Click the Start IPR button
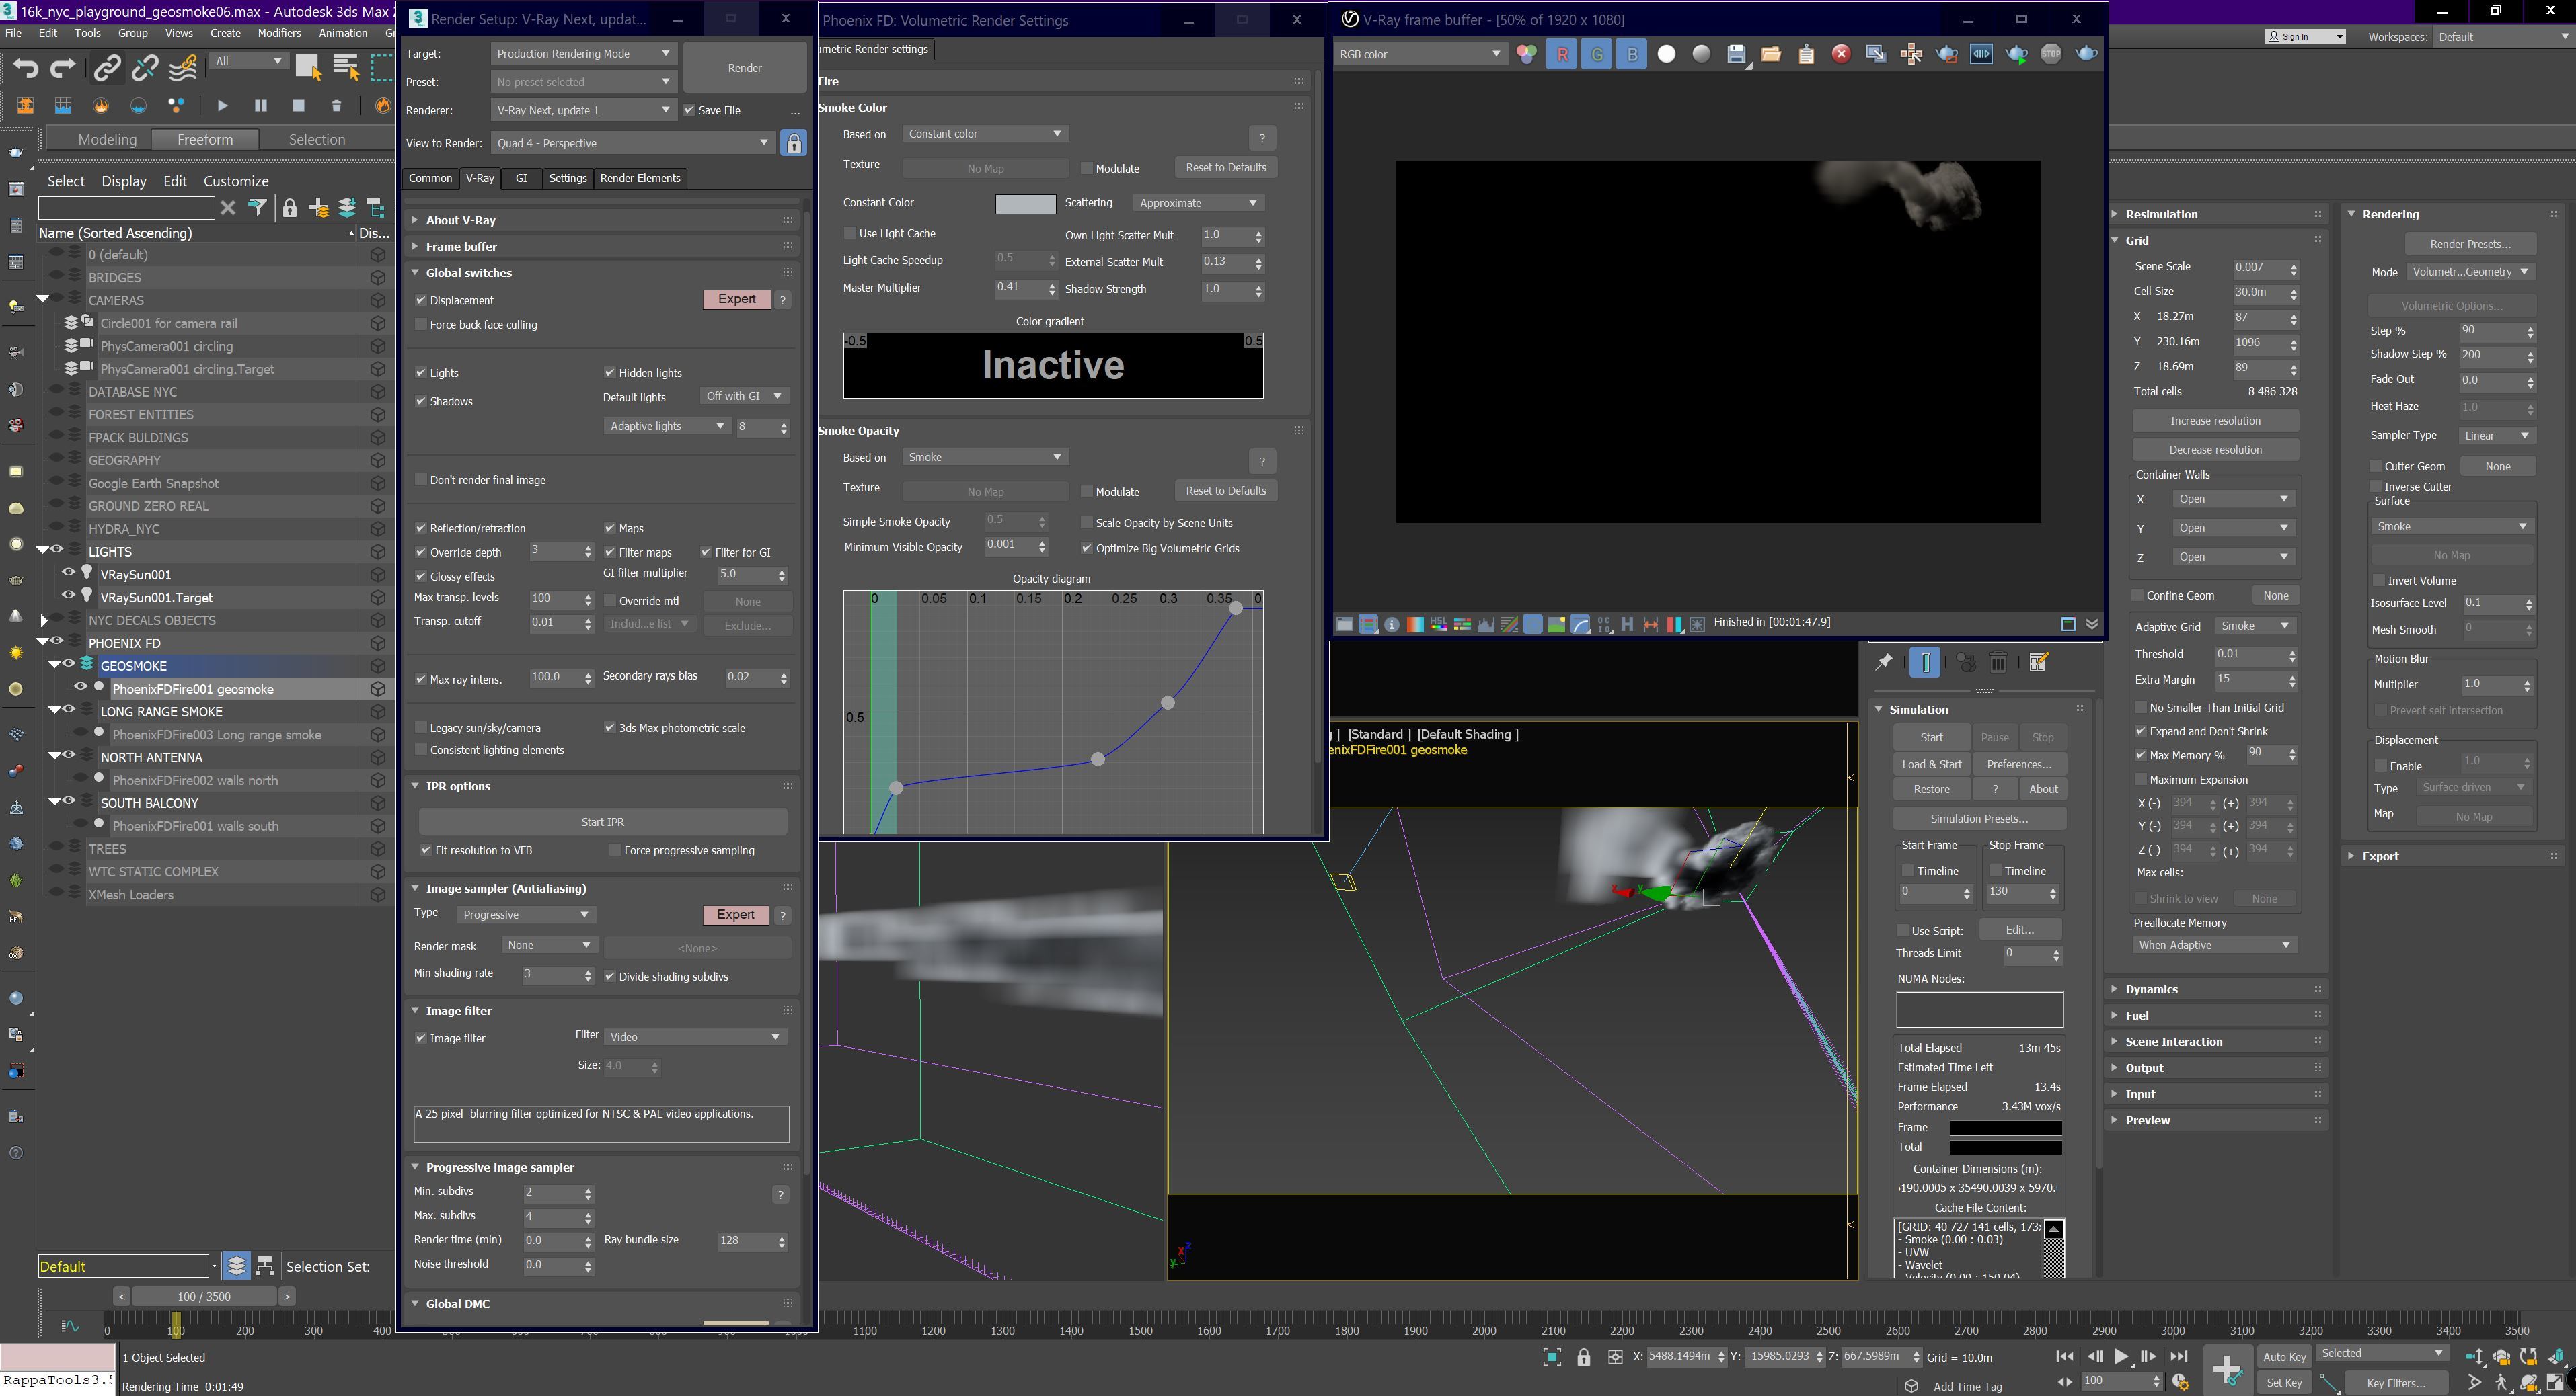 [602, 821]
